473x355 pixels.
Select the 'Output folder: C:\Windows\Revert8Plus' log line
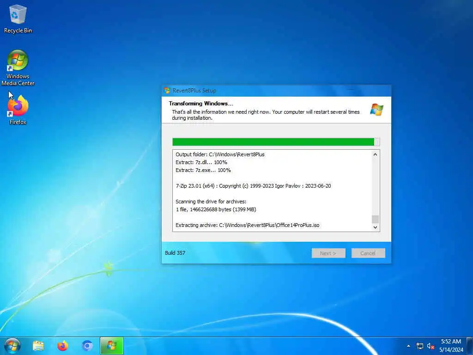[220, 154]
